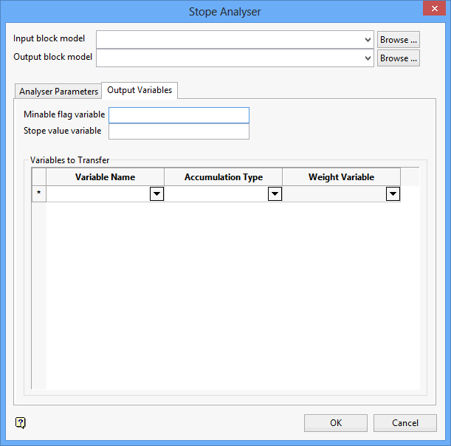Close the Stope Analyser dialog
Viewport: 451px width, 446px height.
click(x=434, y=8)
